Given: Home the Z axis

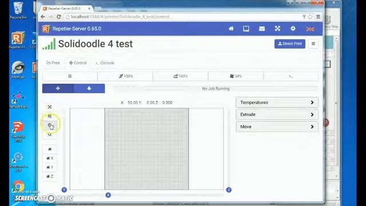Looking at the screenshot, I should pos(50,176).
